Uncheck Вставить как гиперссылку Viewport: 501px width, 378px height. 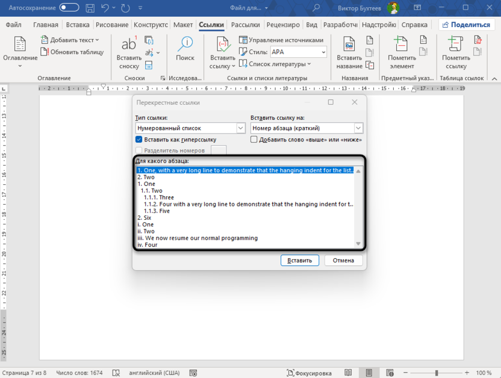(x=138, y=140)
